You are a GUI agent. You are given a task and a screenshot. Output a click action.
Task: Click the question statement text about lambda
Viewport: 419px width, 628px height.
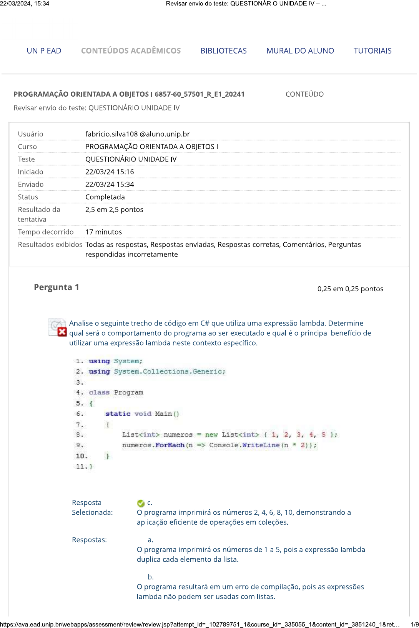pos(220,333)
